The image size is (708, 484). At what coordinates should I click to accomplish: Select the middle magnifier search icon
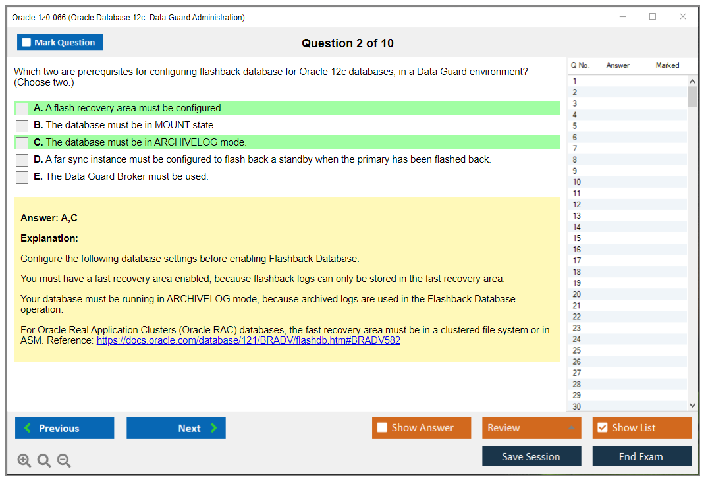pyautogui.click(x=44, y=460)
